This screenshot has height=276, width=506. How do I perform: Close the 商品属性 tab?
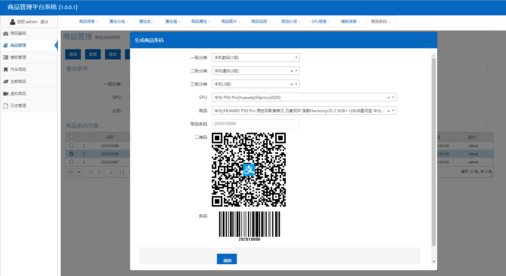click(209, 22)
